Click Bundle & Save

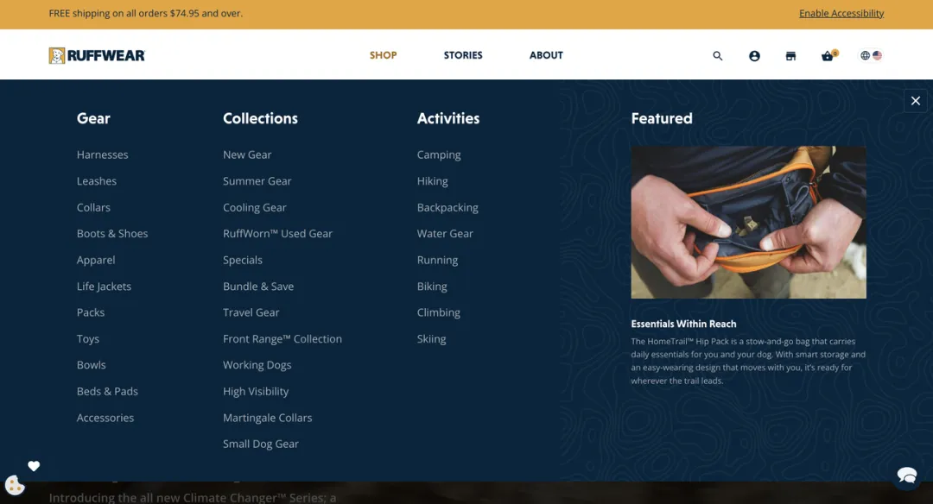258,287
